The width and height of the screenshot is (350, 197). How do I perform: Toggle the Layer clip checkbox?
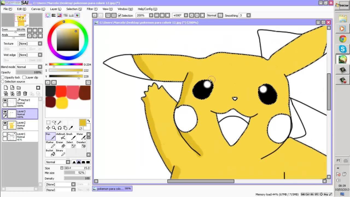point(24,77)
